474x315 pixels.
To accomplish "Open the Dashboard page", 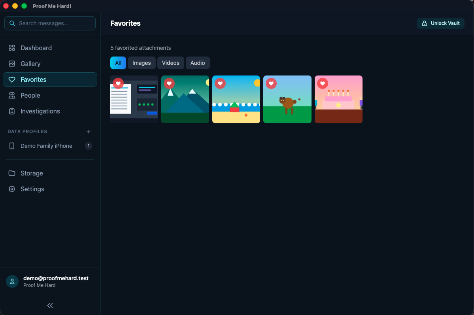I will click(50, 48).
